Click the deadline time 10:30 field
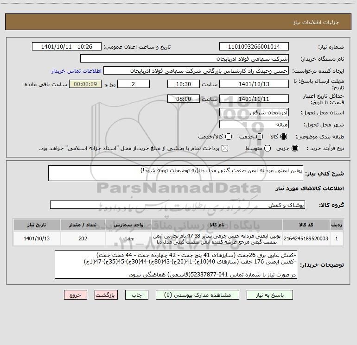Screen dimensions: 357x345 pos(184,84)
